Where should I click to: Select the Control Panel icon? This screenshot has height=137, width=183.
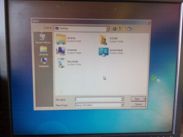click(104, 52)
